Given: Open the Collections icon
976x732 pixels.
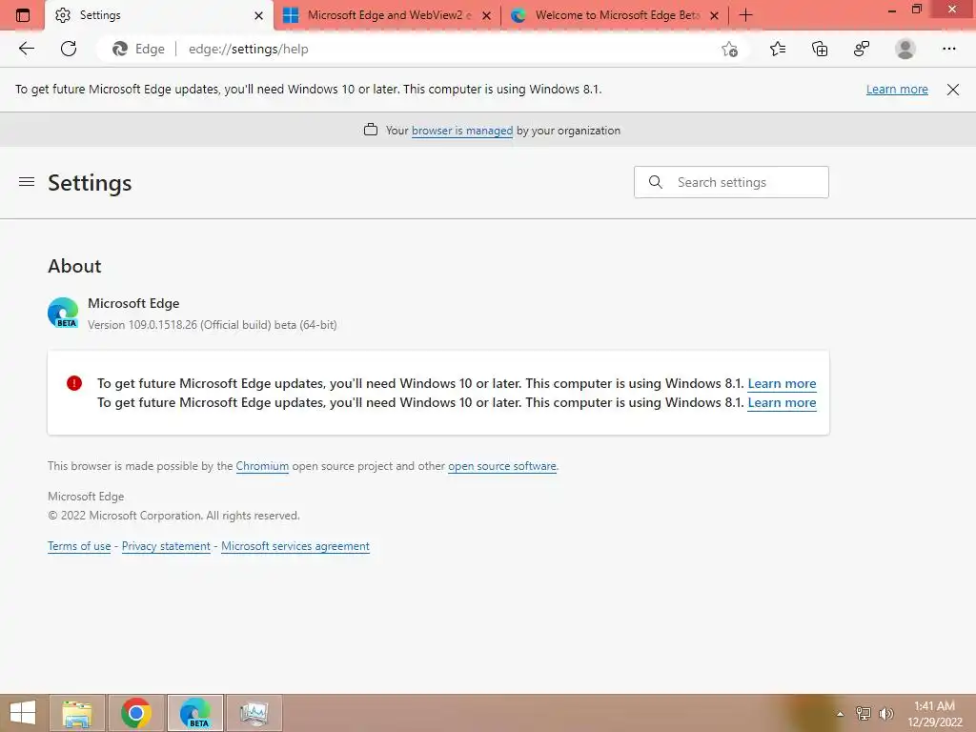Looking at the screenshot, I should coord(820,49).
